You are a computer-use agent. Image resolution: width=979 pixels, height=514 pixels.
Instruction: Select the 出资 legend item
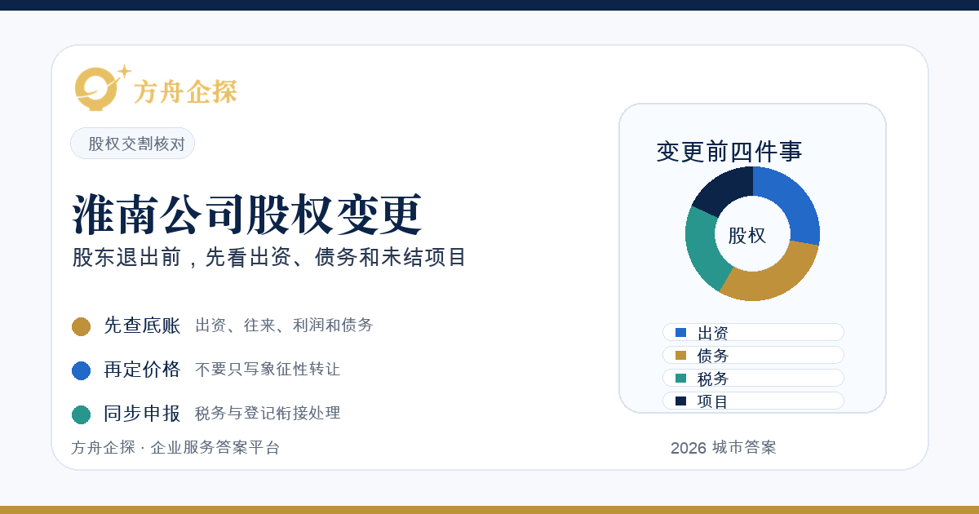tap(753, 332)
